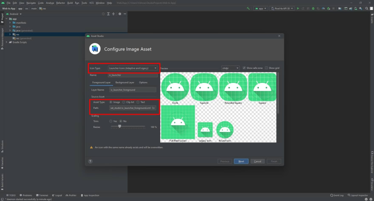Viewport: 374px width, 201px height.
Task: Click the green hammer Make Project icon
Action: coord(248,8)
